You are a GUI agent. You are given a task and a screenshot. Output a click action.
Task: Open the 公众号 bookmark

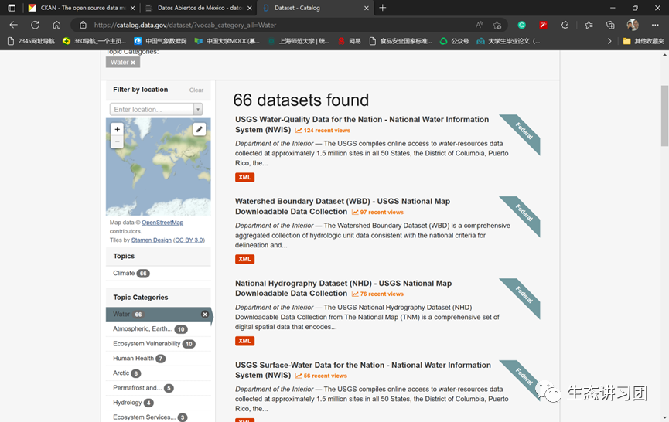point(455,41)
